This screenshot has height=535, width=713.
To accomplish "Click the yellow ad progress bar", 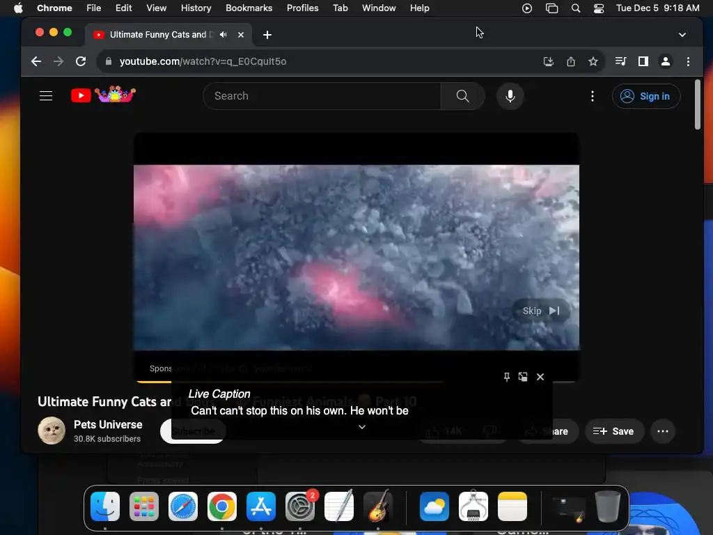I will (154, 382).
